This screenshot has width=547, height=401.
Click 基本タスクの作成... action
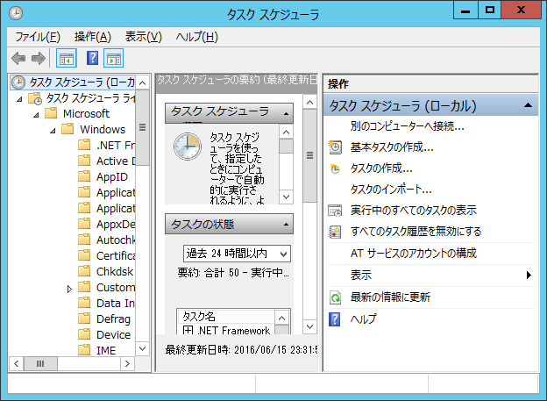[x=392, y=147]
